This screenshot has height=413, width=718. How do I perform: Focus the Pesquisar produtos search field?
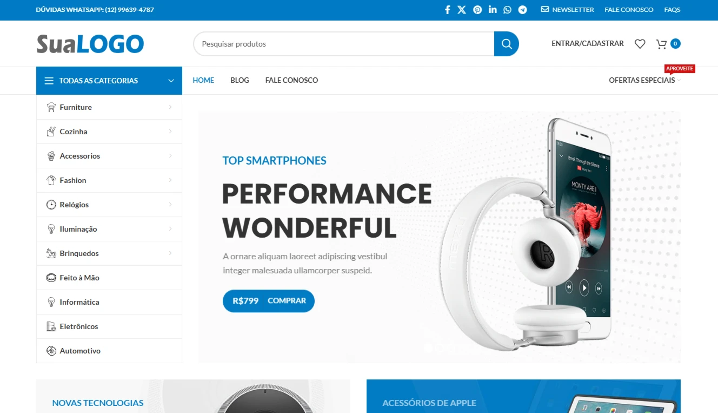(x=344, y=44)
